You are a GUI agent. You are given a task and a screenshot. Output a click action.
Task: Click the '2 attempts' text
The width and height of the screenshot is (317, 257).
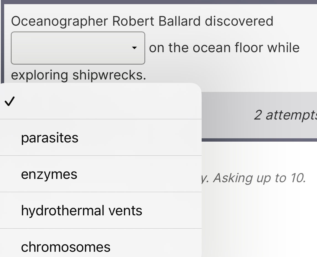(x=285, y=115)
